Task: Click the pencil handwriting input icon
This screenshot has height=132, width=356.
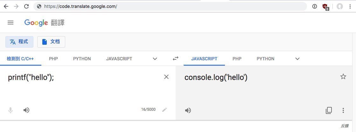Action: coord(164,110)
